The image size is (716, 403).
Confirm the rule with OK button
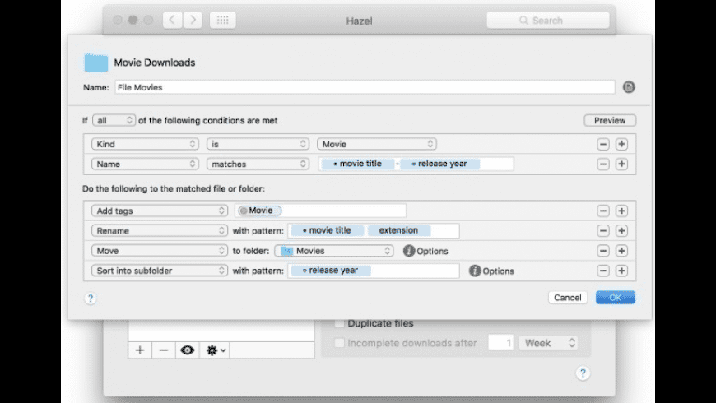pyautogui.click(x=615, y=298)
